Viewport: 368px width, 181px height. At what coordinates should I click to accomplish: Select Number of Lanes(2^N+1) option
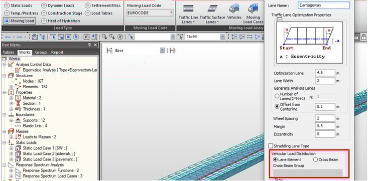(277, 96)
